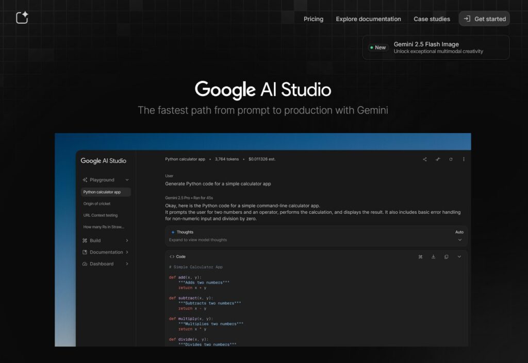Screen dimensions: 528x363
Task: Copy the code with the copy icon
Action: click(446, 257)
